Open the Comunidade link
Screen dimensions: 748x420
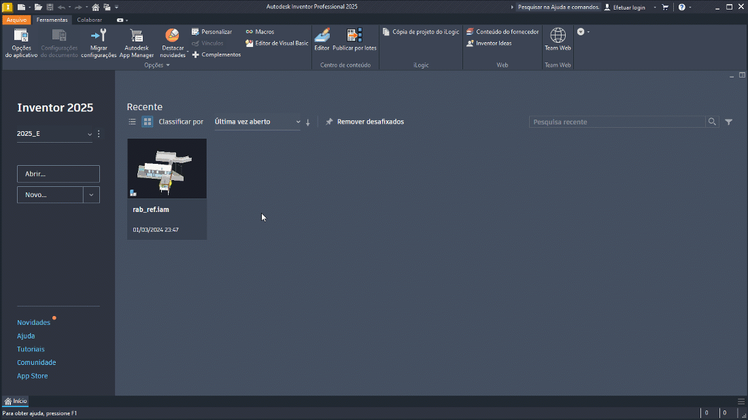[36, 362]
